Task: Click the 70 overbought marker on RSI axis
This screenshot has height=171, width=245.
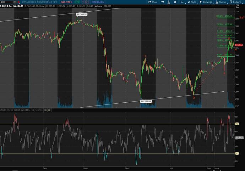Action: click(x=237, y=124)
